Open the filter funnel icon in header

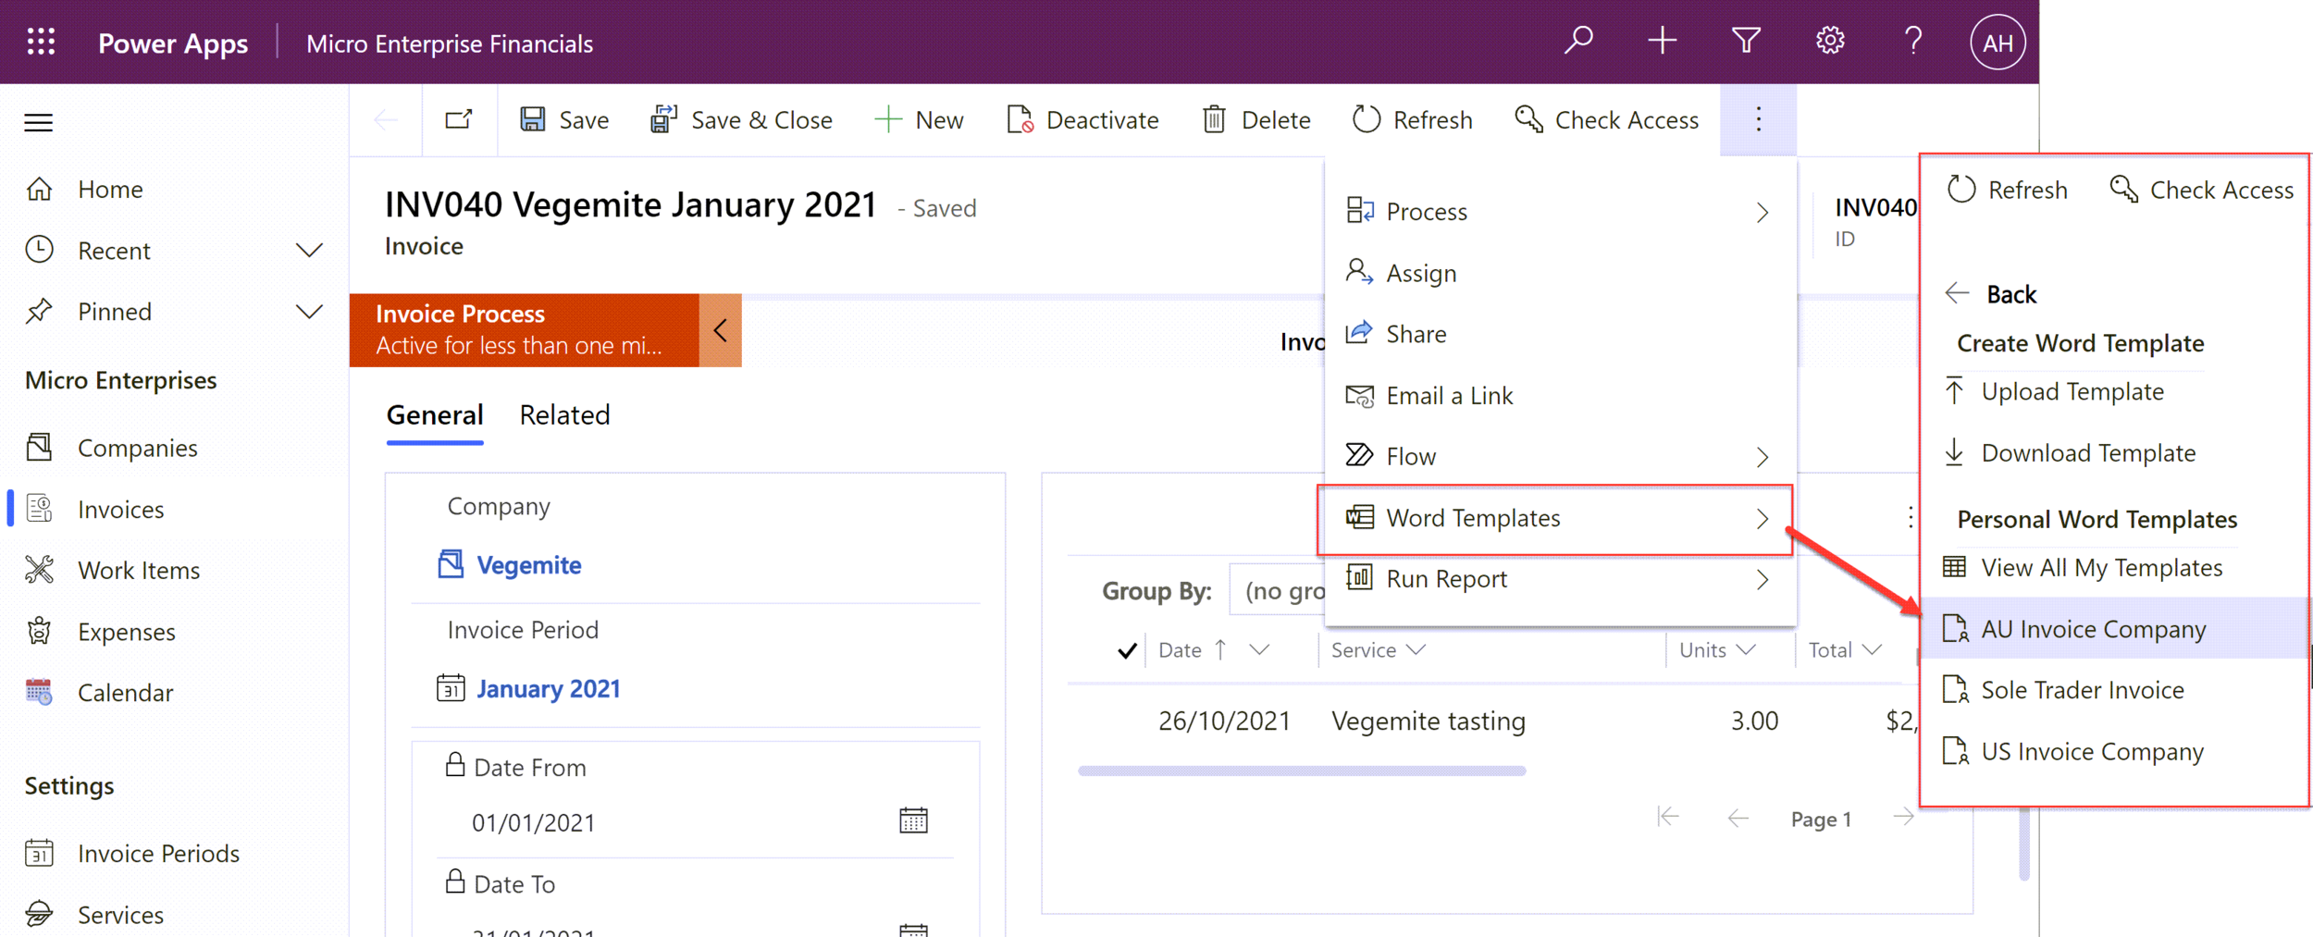coord(1745,41)
